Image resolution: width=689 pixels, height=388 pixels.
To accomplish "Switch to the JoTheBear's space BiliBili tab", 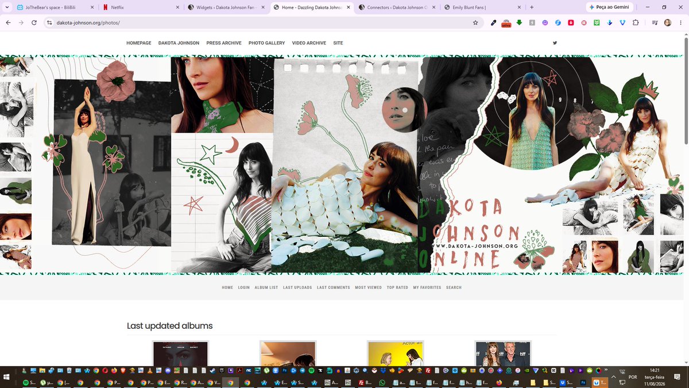I will click(56, 7).
